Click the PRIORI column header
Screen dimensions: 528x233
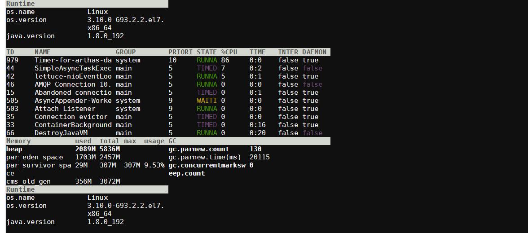(180, 52)
